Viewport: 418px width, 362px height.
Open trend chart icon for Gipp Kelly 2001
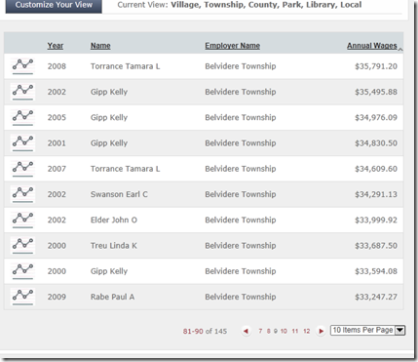22,143
